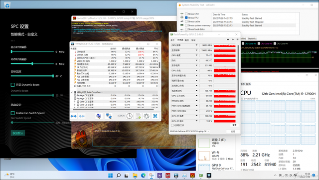319x180 pixels.
Task: Click the purple square taskbar app icon
Action: click(x=159, y=176)
